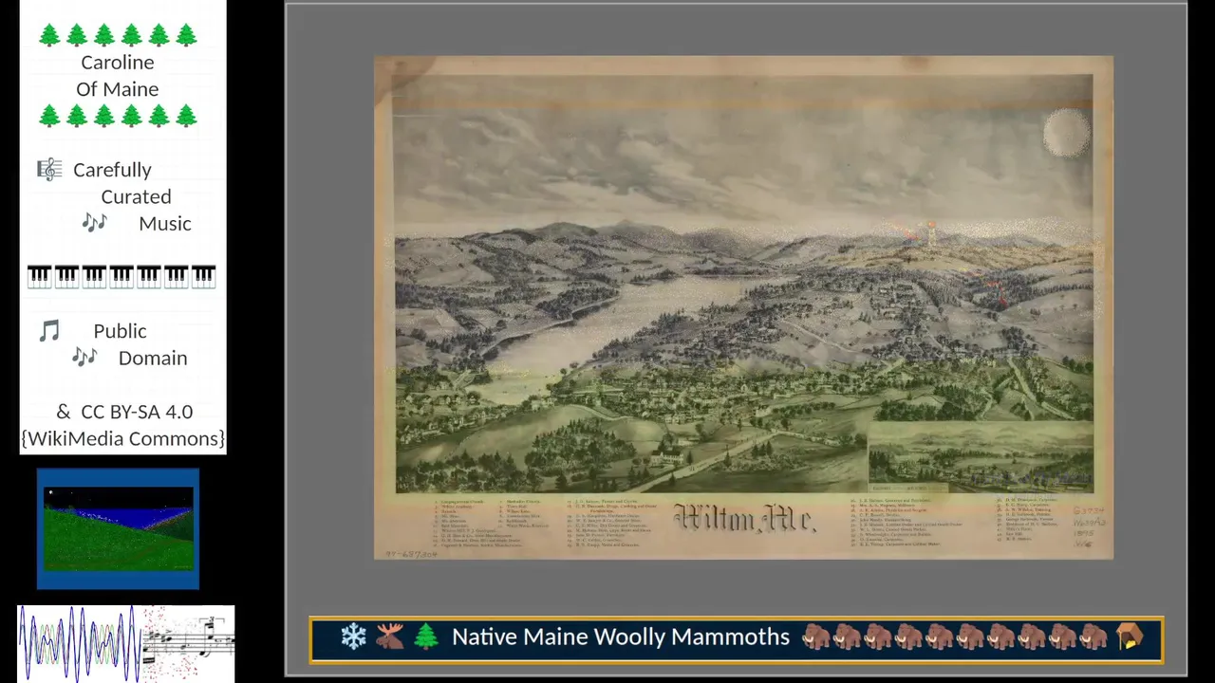The image size is (1215, 683).
Task: Click the moose icon in the bottom banner
Action: click(x=389, y=637)
